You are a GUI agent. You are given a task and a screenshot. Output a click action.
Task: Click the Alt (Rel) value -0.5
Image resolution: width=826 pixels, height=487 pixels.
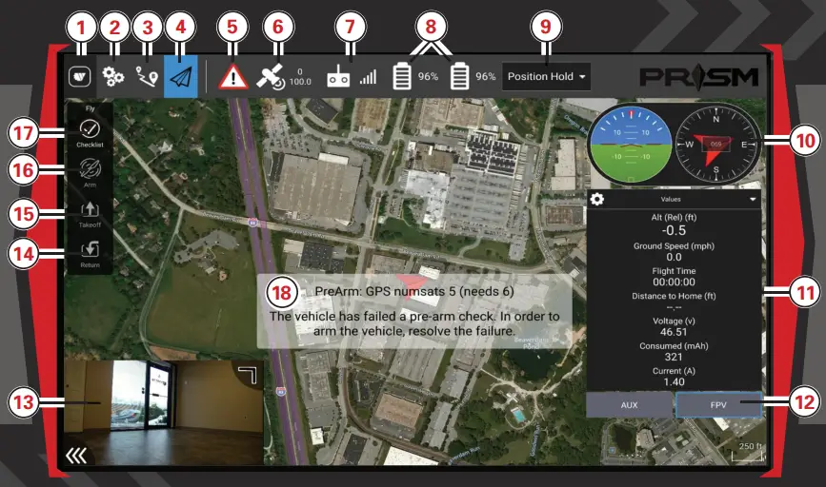pos(674,230)
